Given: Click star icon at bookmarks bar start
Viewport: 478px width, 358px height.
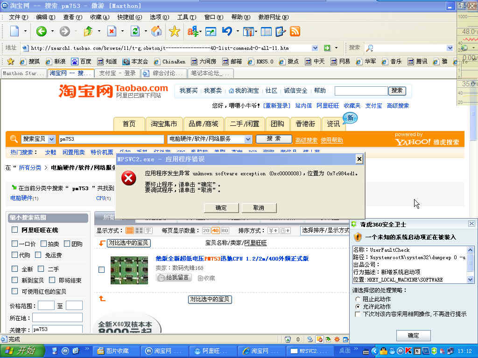Looking at the screenshot, I should pos(11,62).
